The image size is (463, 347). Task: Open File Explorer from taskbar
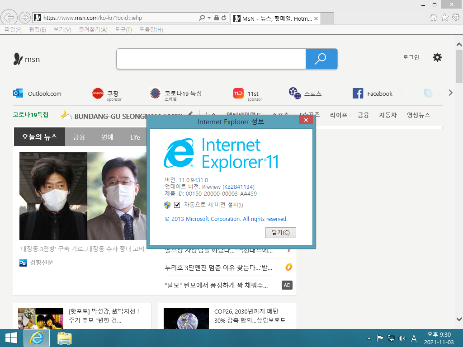[64, 338]
